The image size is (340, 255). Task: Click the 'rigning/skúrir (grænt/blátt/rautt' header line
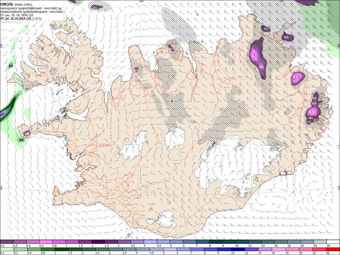[31, 8]
